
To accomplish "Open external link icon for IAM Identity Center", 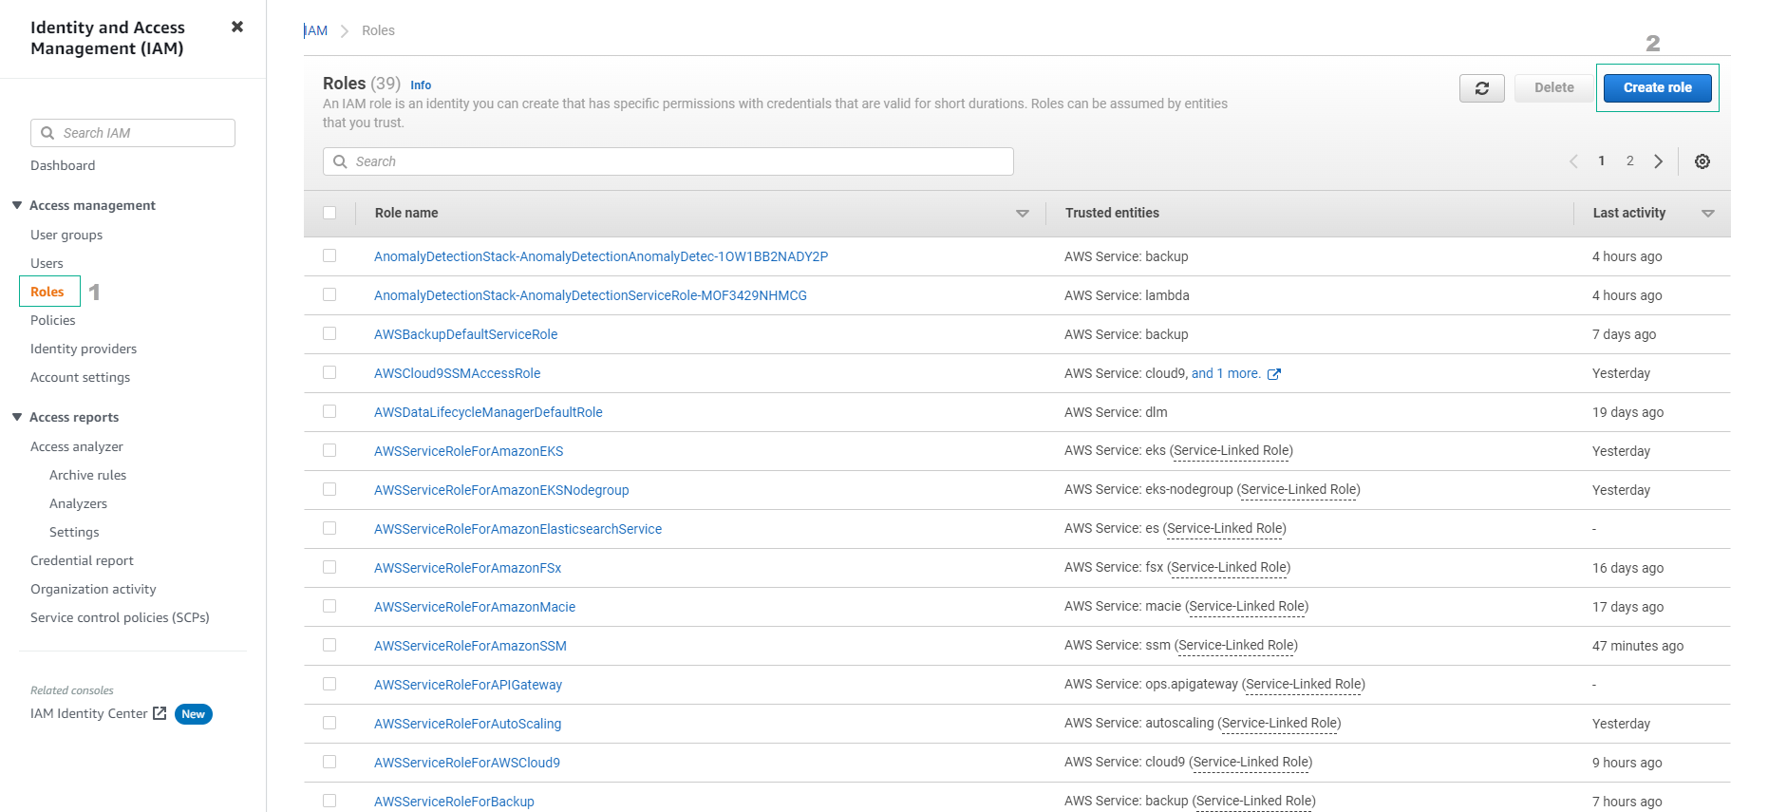I will click(x=160, y=713).
